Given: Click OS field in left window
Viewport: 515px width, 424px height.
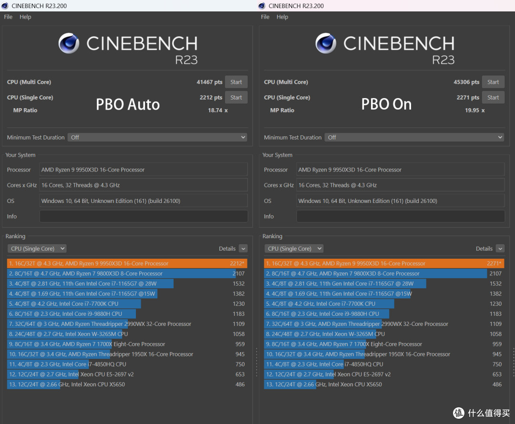Looking at the screenshot, I should (x=144, y=201).
